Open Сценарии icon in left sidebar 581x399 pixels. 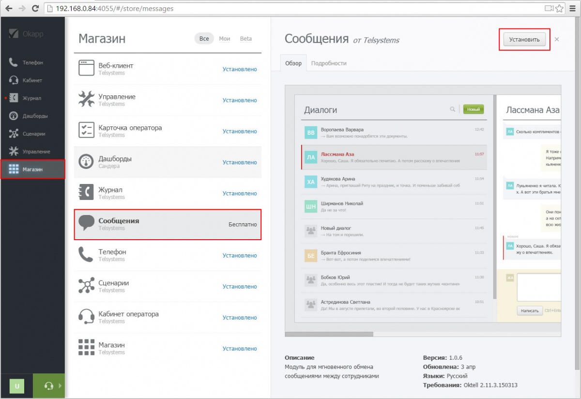tap(14, 134)
